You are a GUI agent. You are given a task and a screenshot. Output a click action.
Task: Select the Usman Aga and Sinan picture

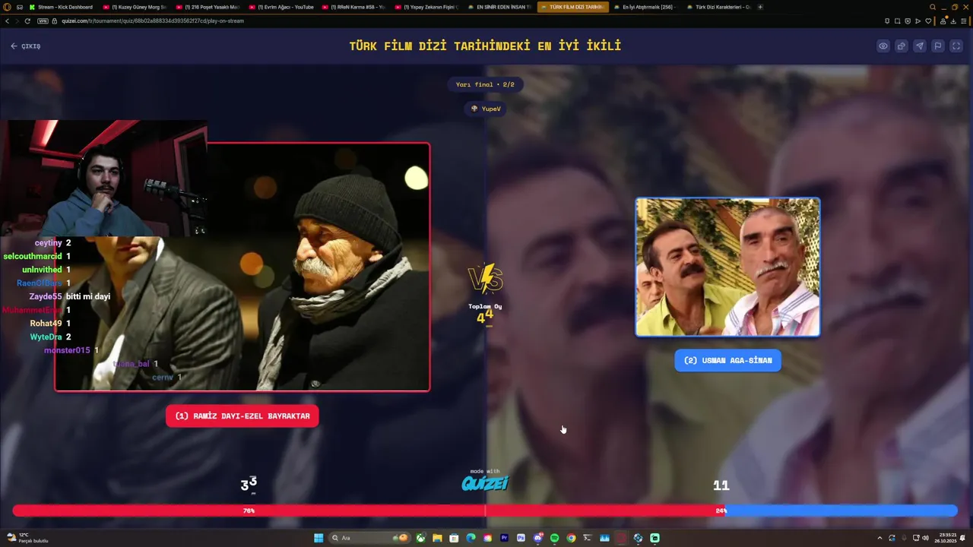point(727,267)
